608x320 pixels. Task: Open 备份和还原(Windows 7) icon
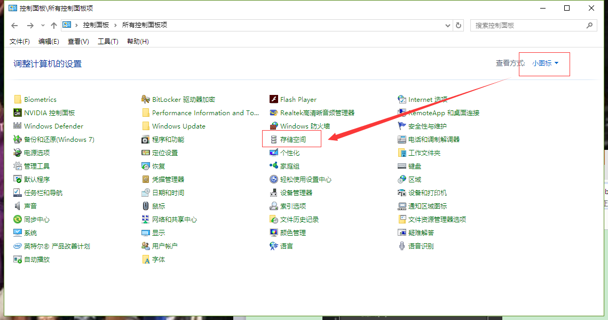(18, 140)
